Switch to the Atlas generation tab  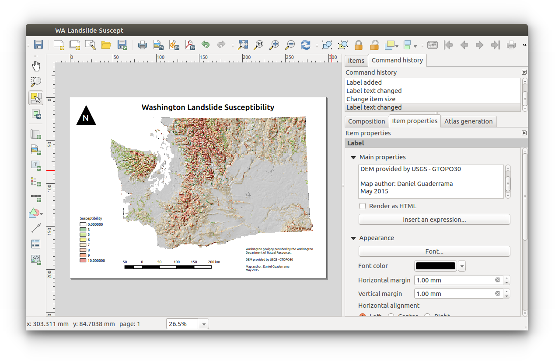468,121
